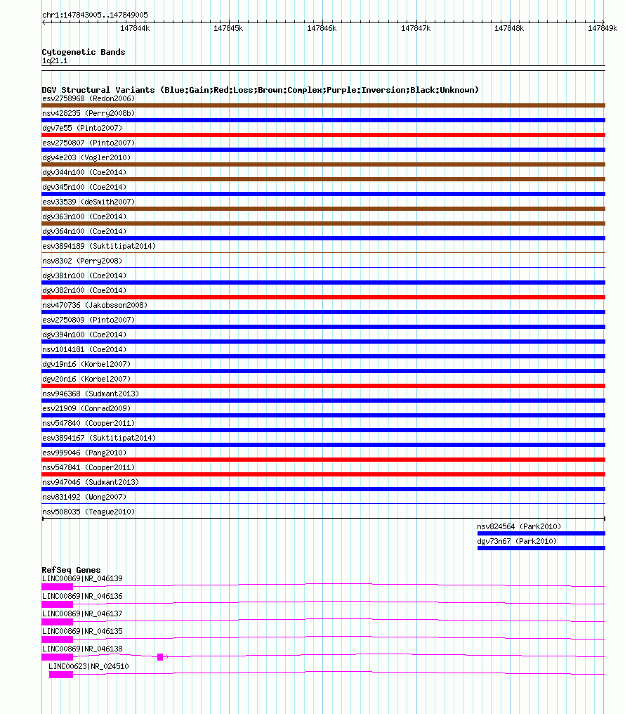Open the dgv7e55 (Pinto2007) variant

(82, 128)
